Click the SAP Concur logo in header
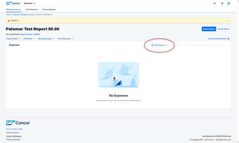The image size is (239, 143). [13, 3]
